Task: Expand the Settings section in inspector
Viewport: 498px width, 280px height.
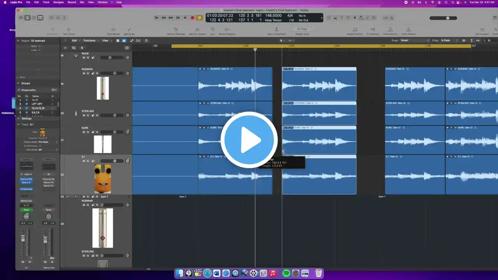Action: (18, 118)
